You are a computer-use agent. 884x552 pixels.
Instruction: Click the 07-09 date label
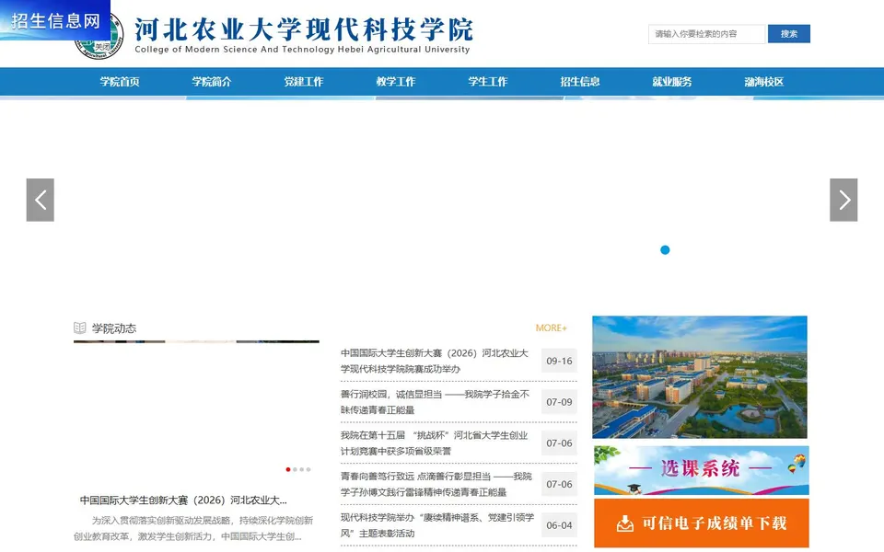559,402
